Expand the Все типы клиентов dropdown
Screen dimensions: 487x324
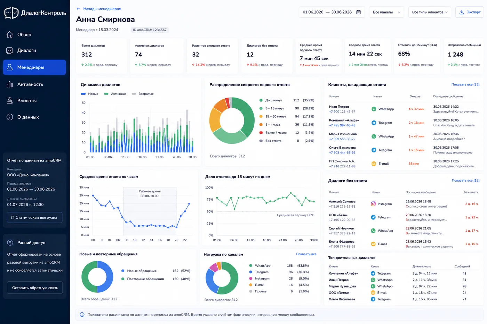[430, 12]
